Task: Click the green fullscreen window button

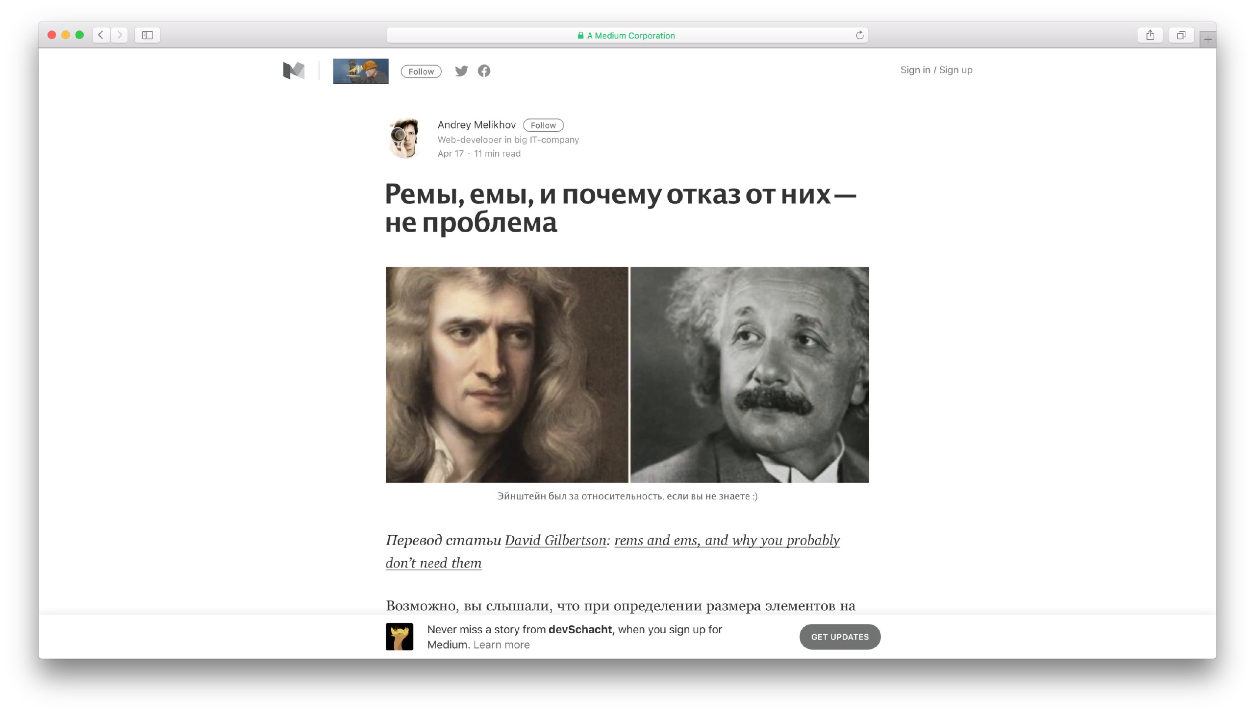Action: tap(79, 35)
